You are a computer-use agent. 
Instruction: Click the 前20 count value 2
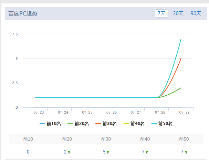click(x=65, y=152)
